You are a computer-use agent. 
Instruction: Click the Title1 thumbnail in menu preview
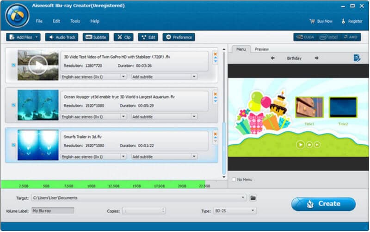[309, 107]
